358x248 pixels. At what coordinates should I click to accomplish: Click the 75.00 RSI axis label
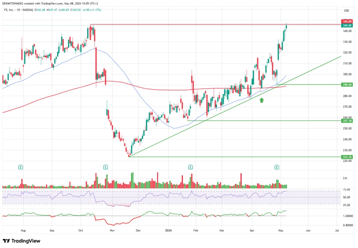[347, 190]
